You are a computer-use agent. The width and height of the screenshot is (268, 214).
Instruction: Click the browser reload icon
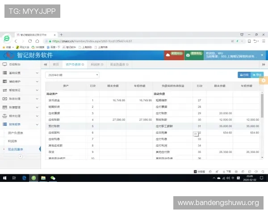pos(30,41)
